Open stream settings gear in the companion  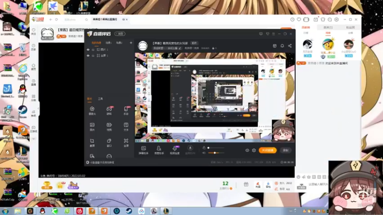click(254, 150)
